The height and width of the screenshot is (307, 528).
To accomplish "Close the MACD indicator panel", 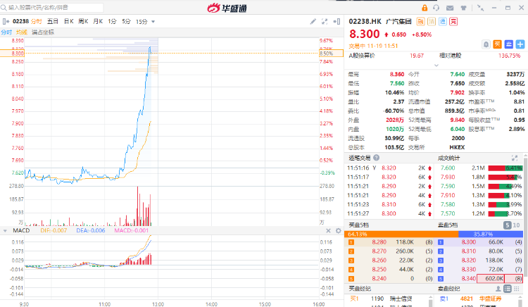I will point(328,230).
